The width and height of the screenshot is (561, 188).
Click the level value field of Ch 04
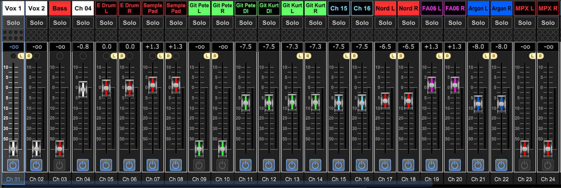(83, 47)
